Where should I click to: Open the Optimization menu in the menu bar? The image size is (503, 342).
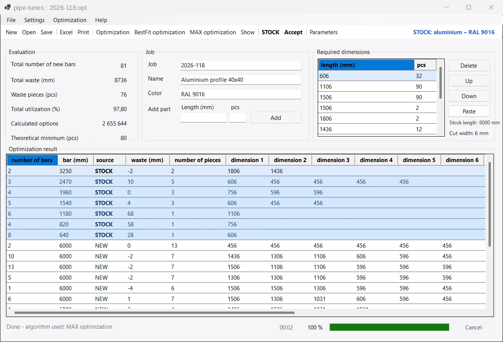click(x=70, y=20)
